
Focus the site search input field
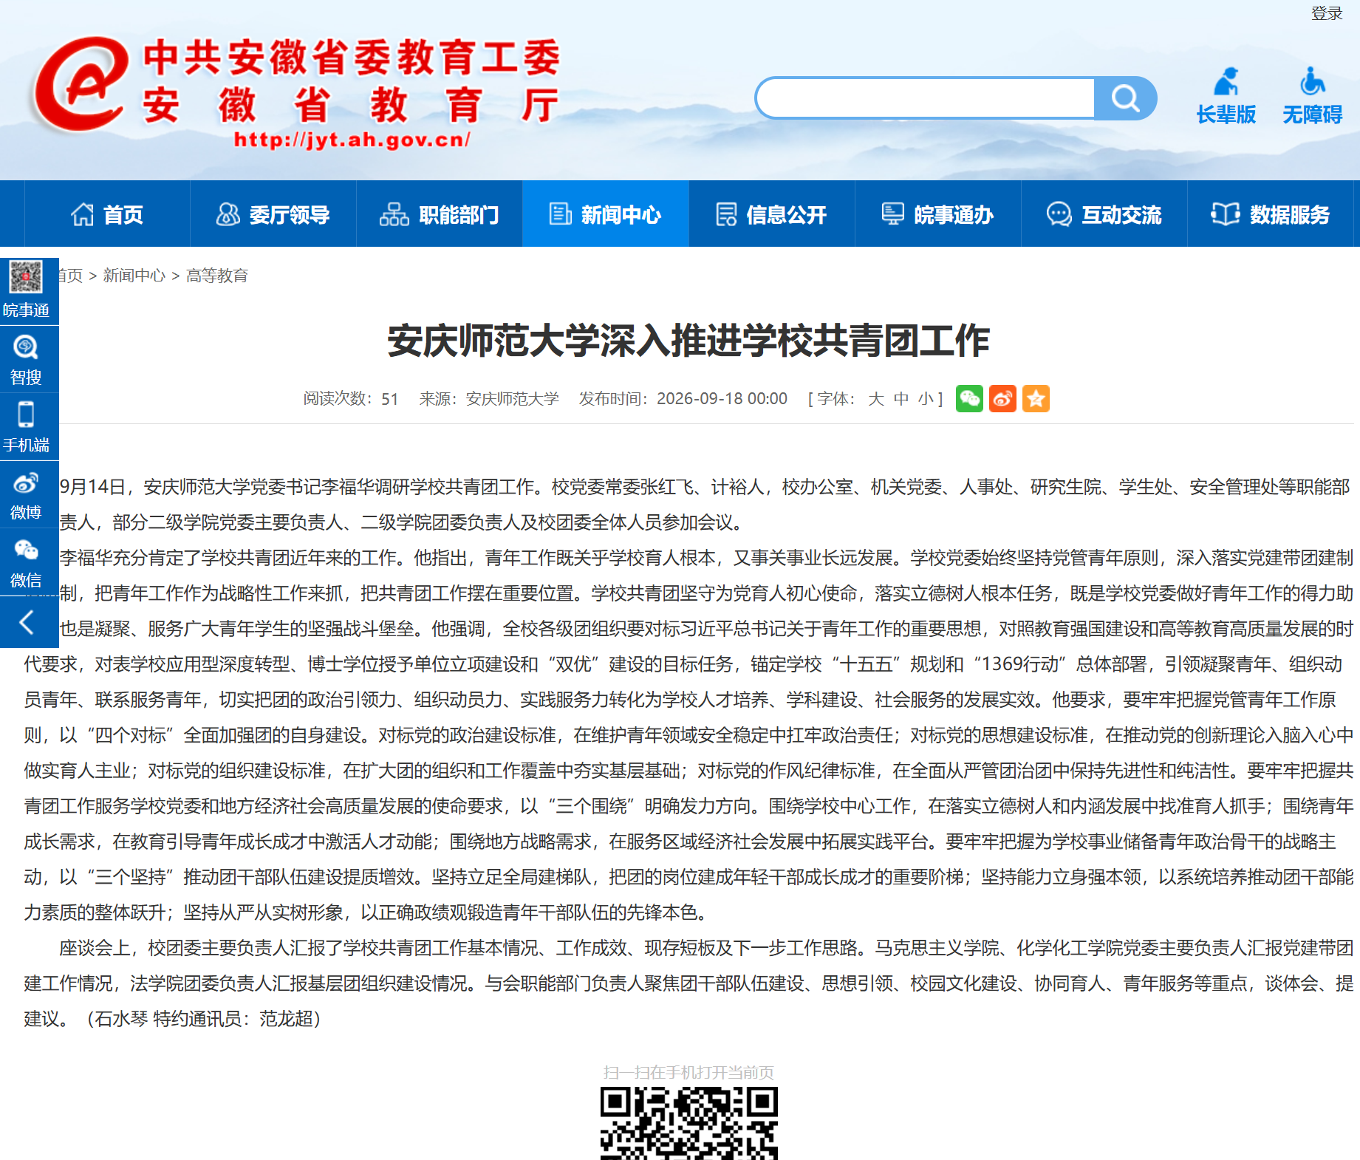[x=926, y=98]
